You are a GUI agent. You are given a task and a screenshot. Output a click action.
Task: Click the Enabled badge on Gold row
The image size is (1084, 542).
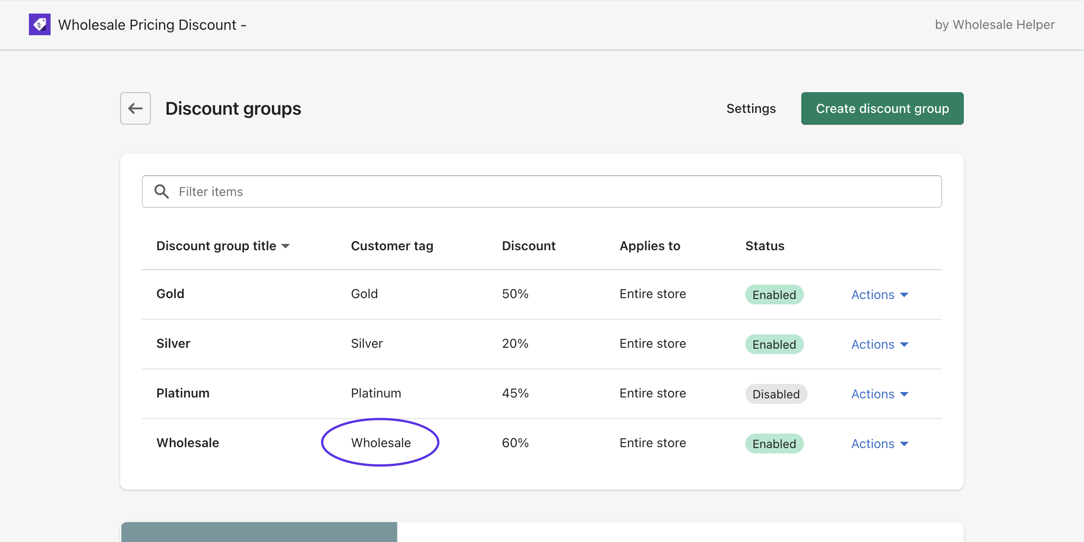[x=774, y=294]
